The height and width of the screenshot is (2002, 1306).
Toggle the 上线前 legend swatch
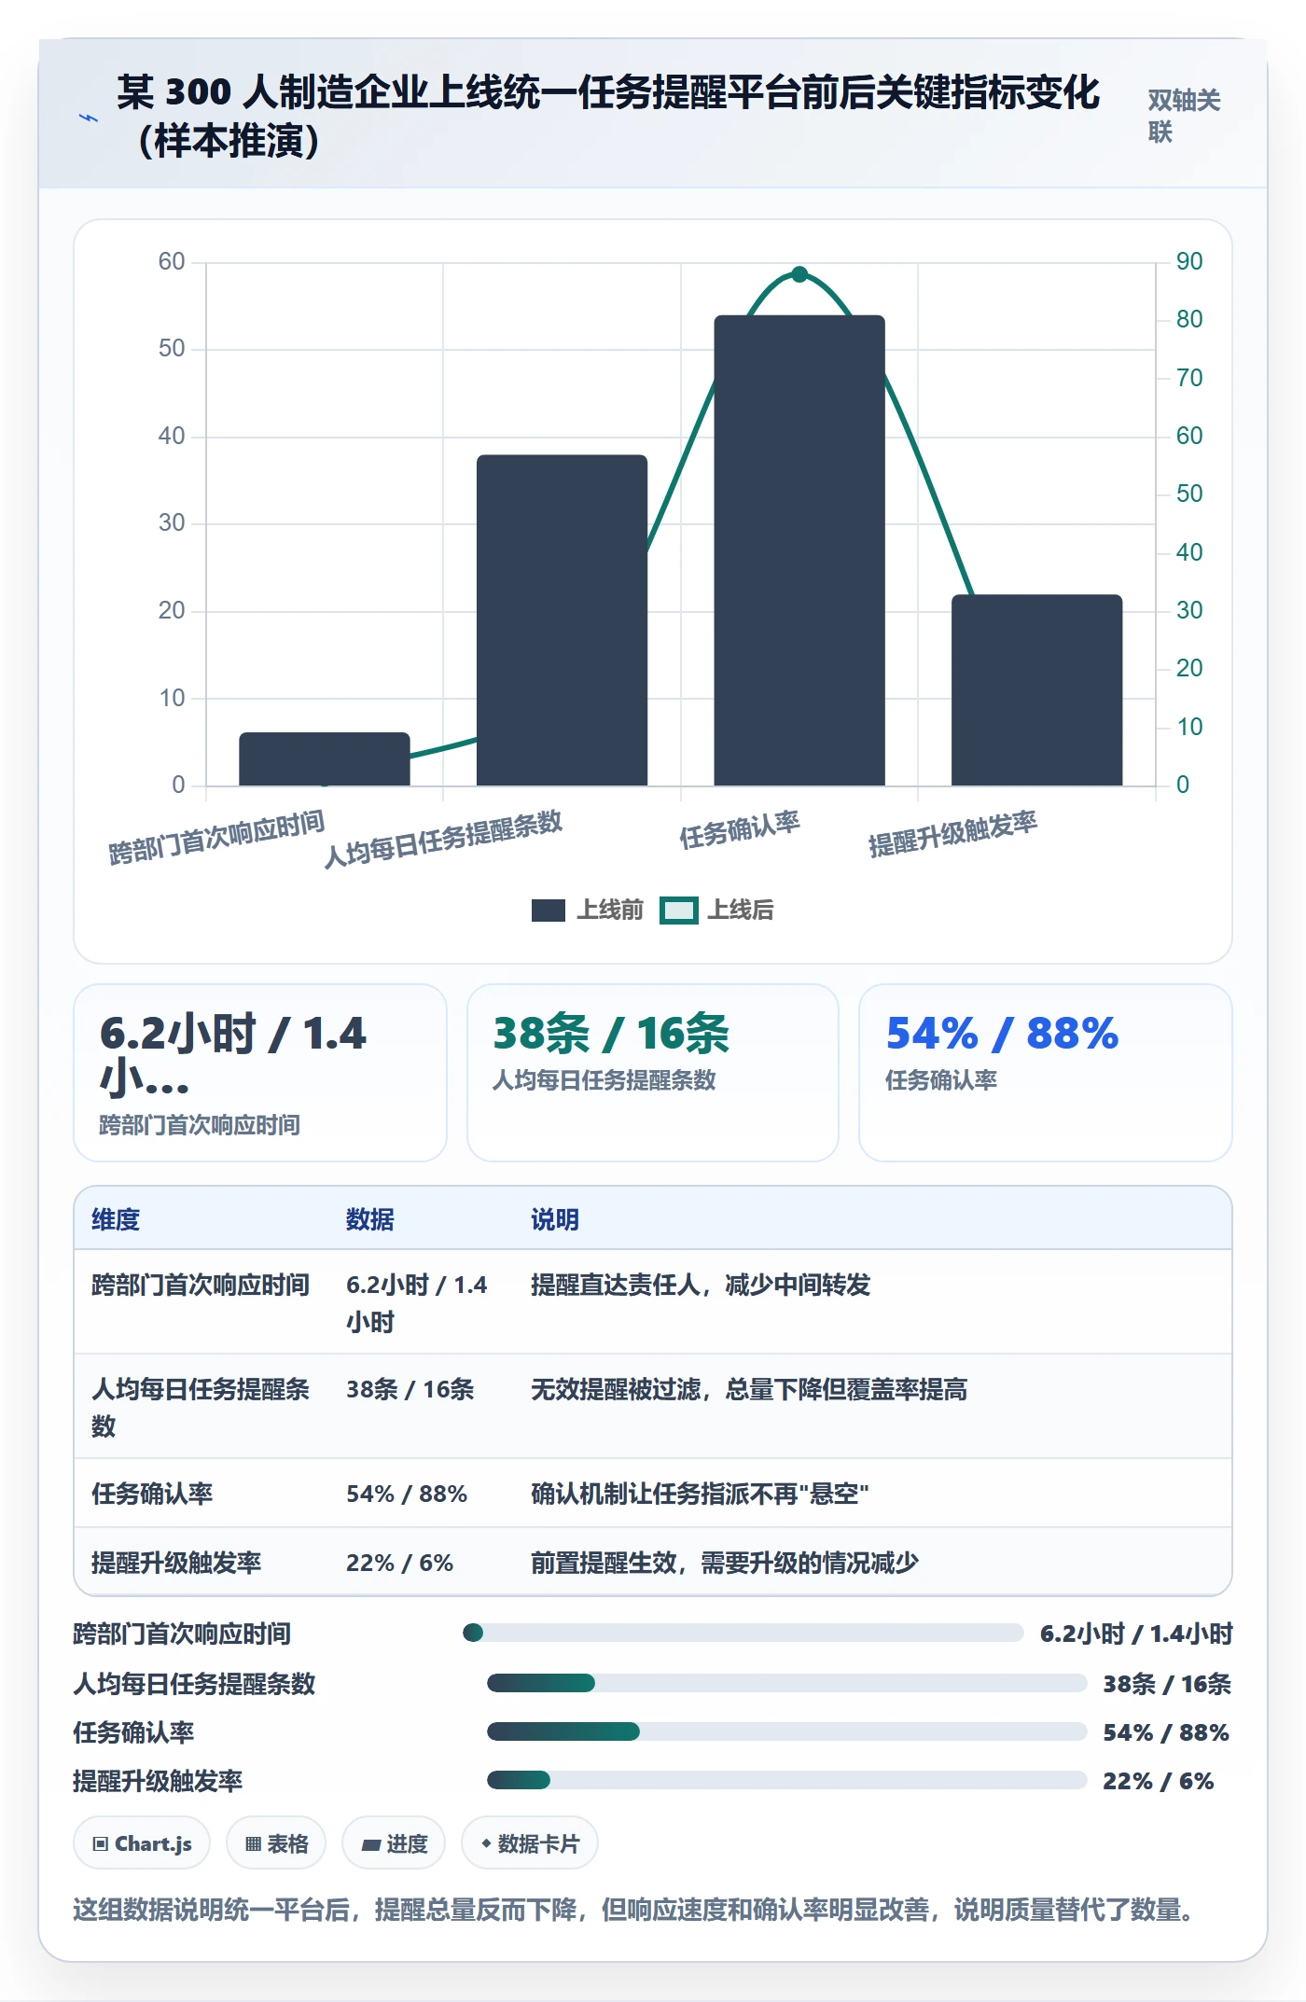pos(548,911)
